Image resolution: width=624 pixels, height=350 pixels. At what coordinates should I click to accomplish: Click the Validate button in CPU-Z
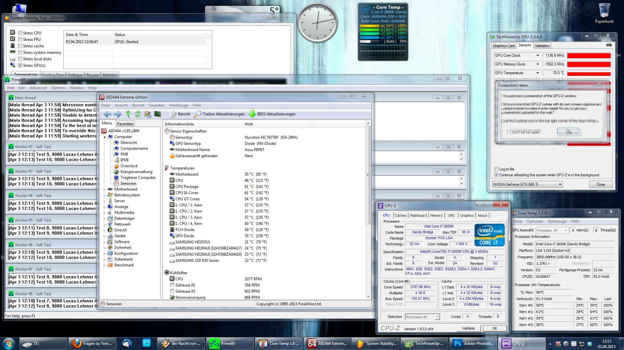468,328
